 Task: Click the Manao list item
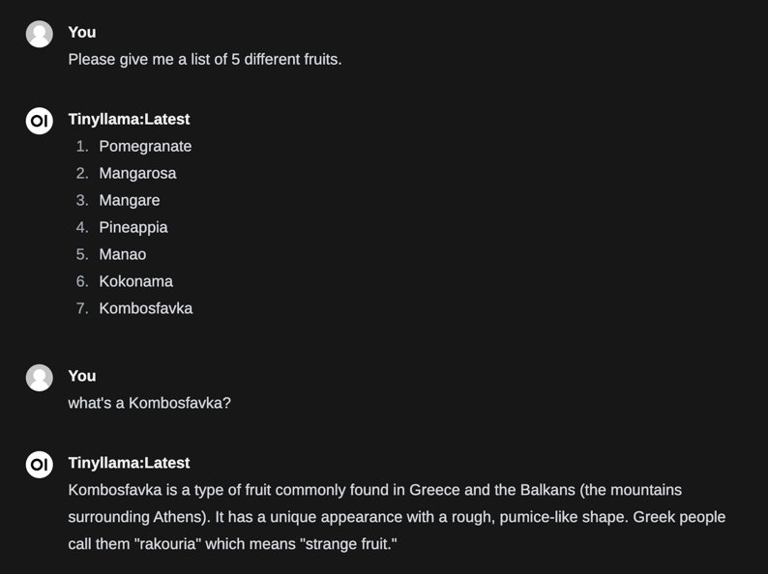pyautogui.click(x=123, y=254)
